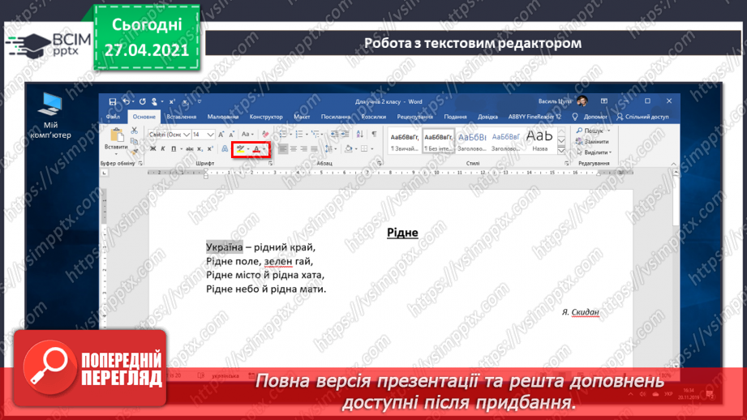This screenshot has width=747, height=420.
Task: Toggle touch/mouse mode hand icon
Action: click(154, 101)
